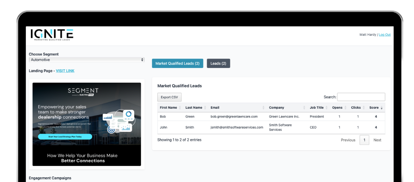This screenshot has height=182, width=414.
Task: Click the IGNITE logo in header
Action: point(52,35)
